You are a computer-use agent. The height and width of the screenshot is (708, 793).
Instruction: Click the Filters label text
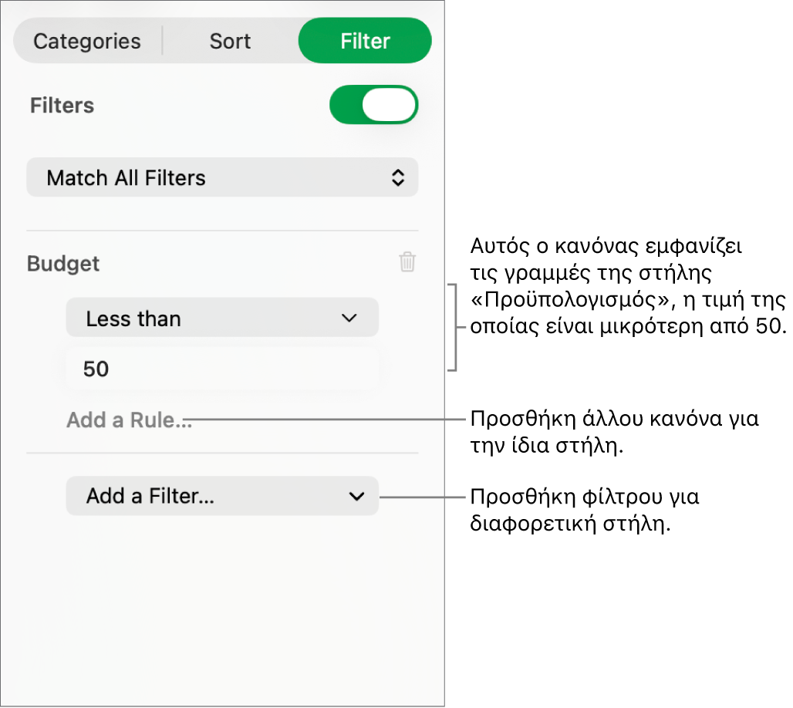62,106
